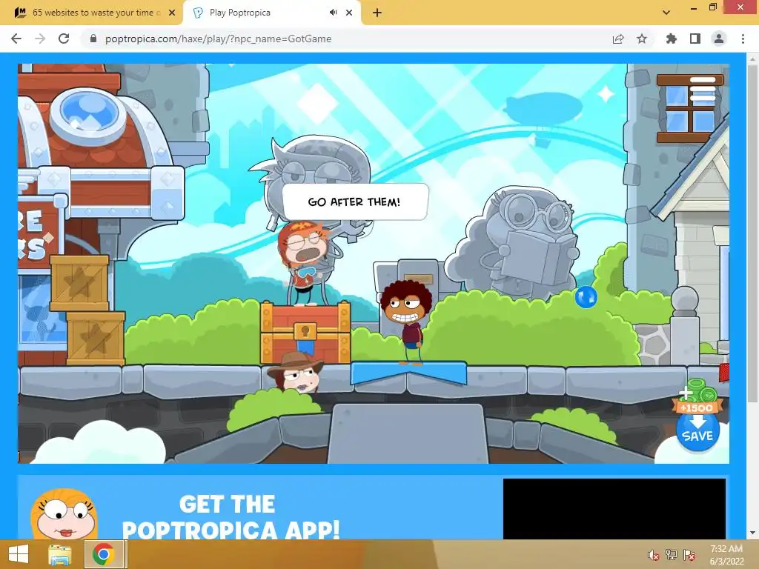Click the orange treasure chest
The image size is (759, 569).
tap(305, 332)
